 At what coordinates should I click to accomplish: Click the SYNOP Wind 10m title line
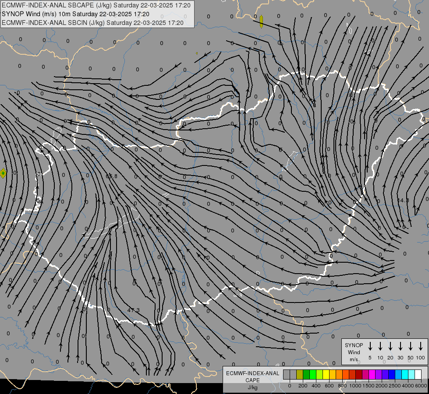click(75, 14)
